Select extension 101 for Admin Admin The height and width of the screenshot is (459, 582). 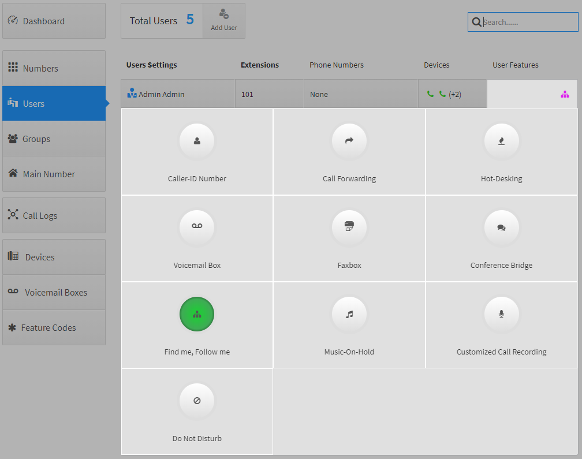(248, 94)
